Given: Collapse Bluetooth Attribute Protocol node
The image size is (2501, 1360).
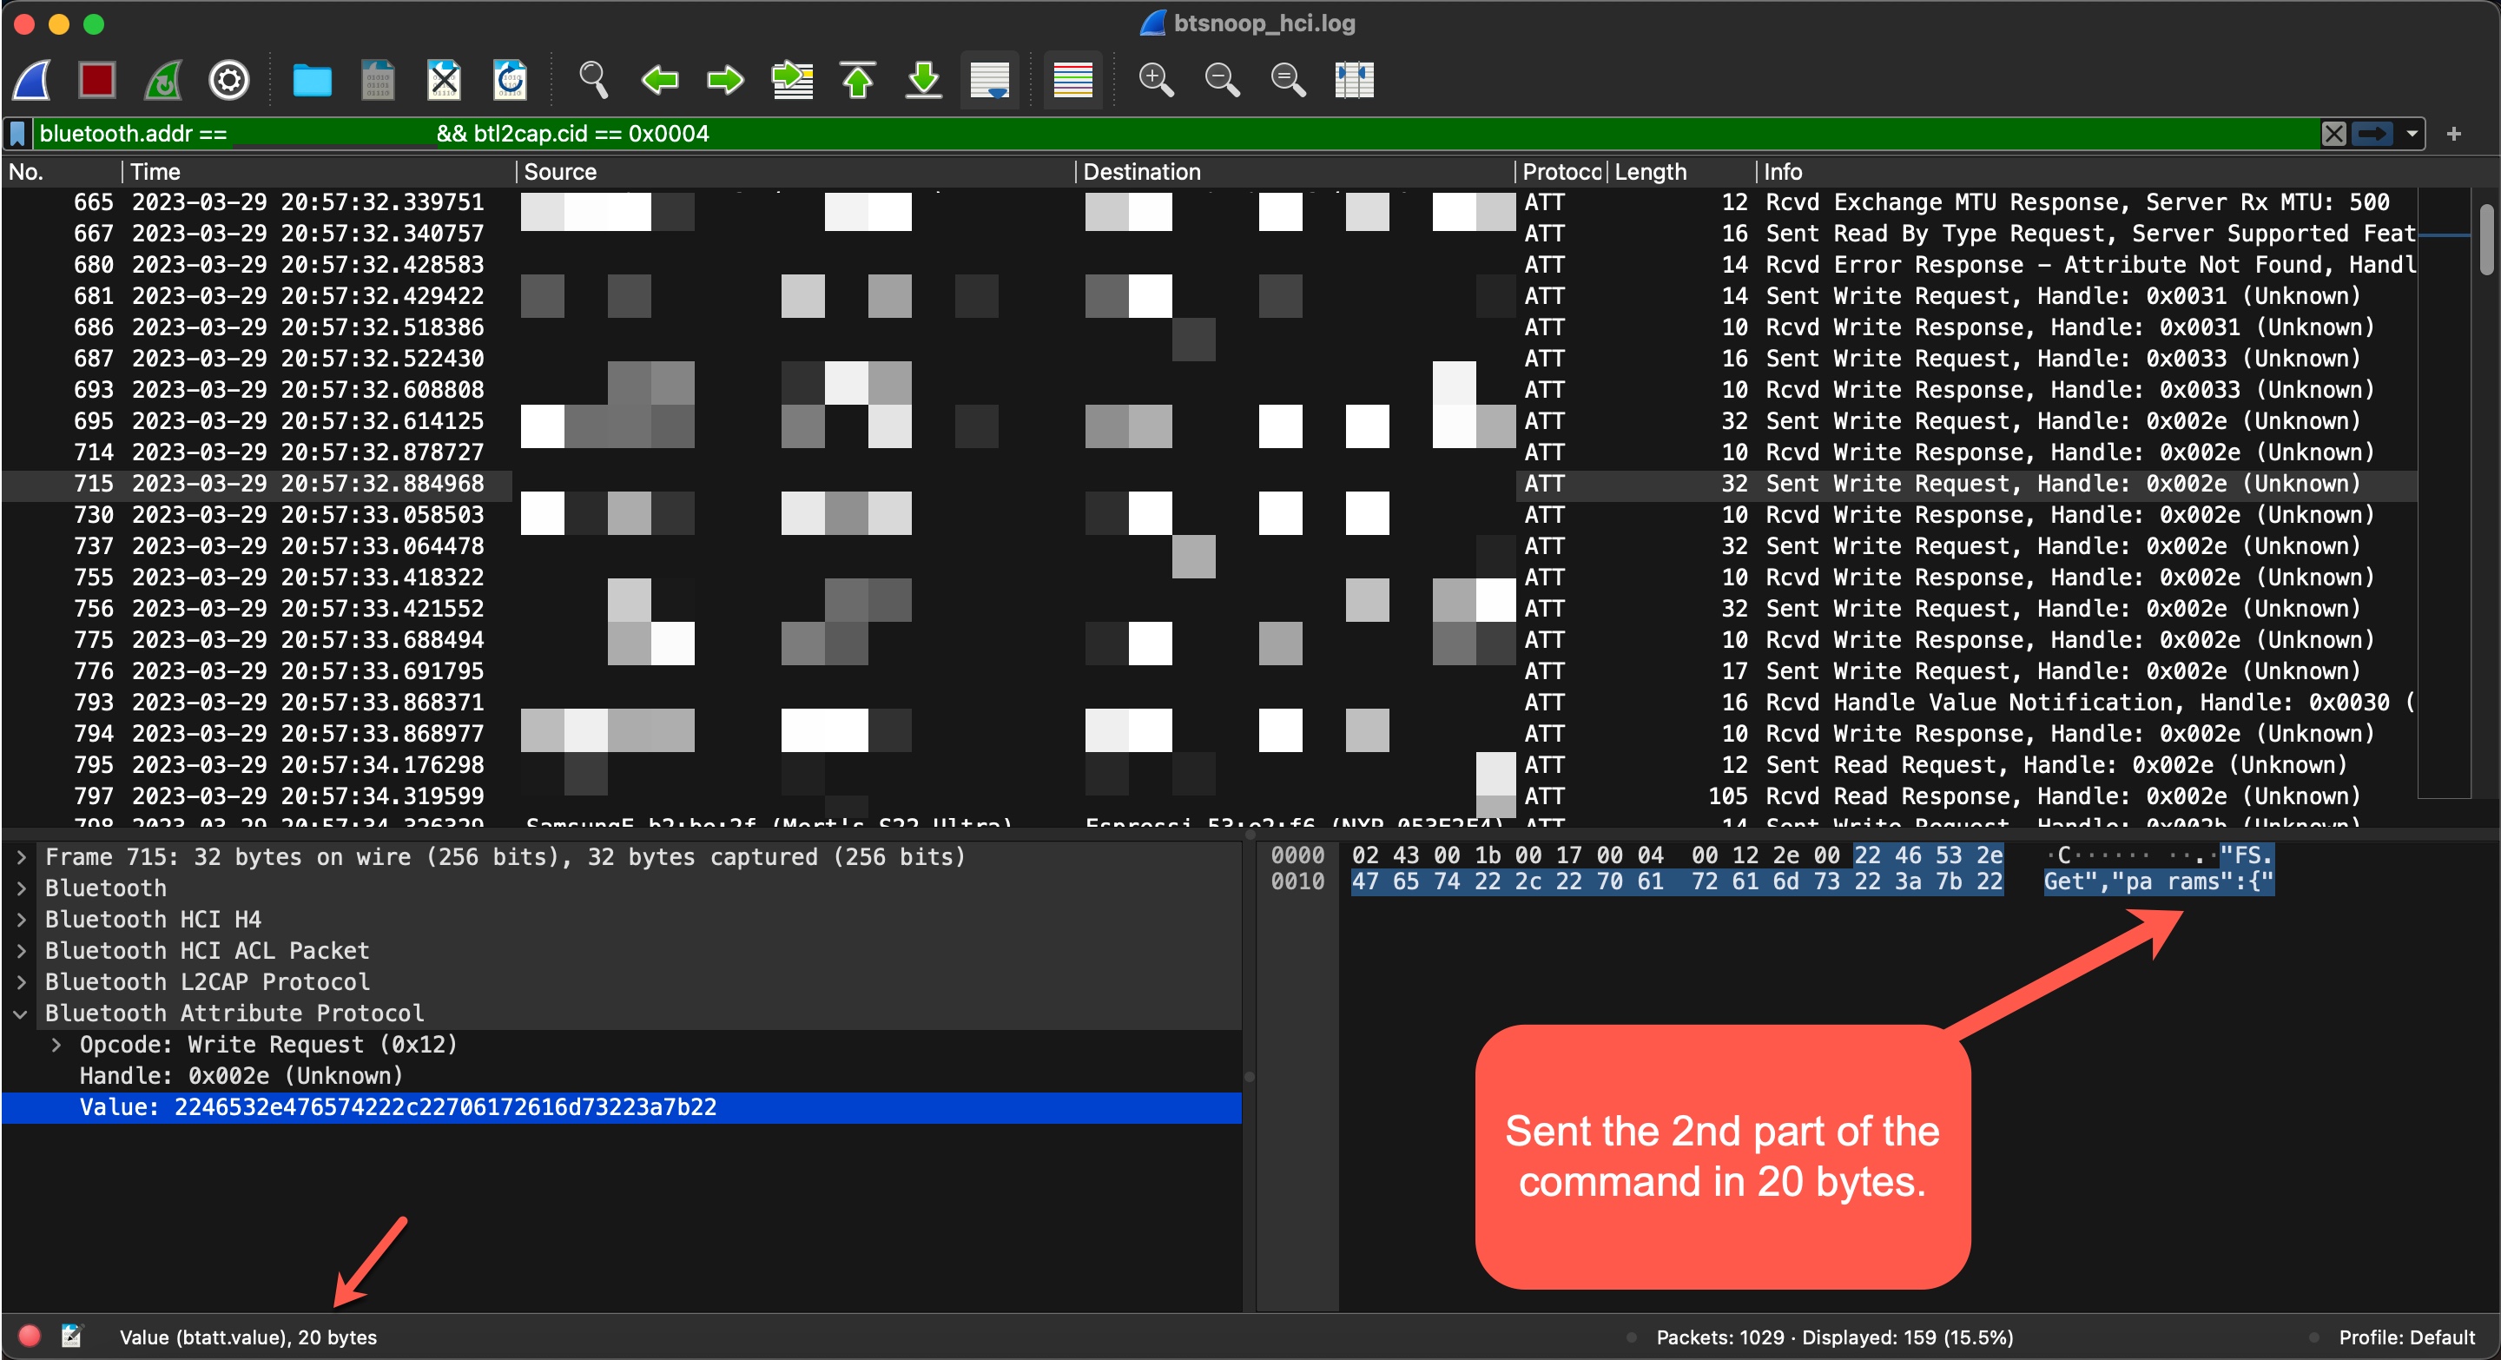Looking at the screenshot, I should (22, 1013).
